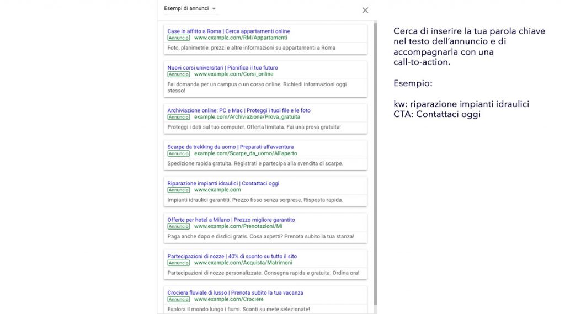Click Annuncio badge of Offerte per hotel ad
565x314 pixels.
tap(179, 226)
